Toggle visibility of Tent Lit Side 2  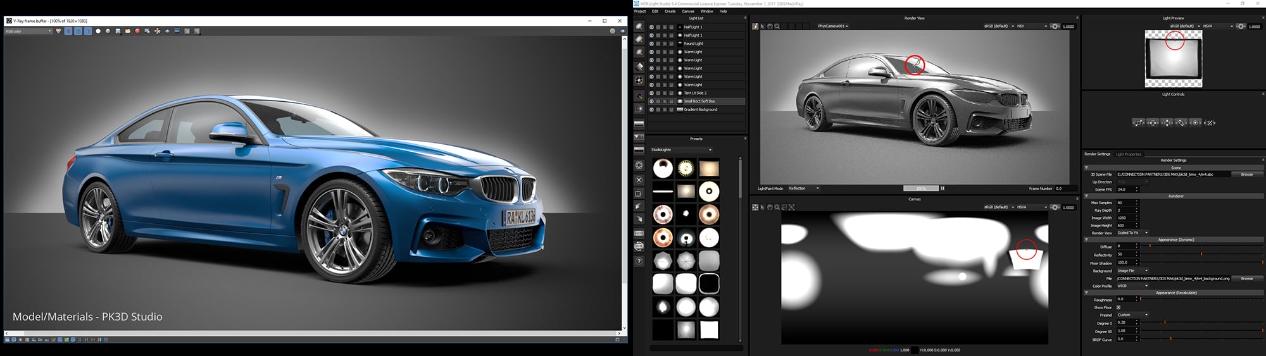coord(651,93)
